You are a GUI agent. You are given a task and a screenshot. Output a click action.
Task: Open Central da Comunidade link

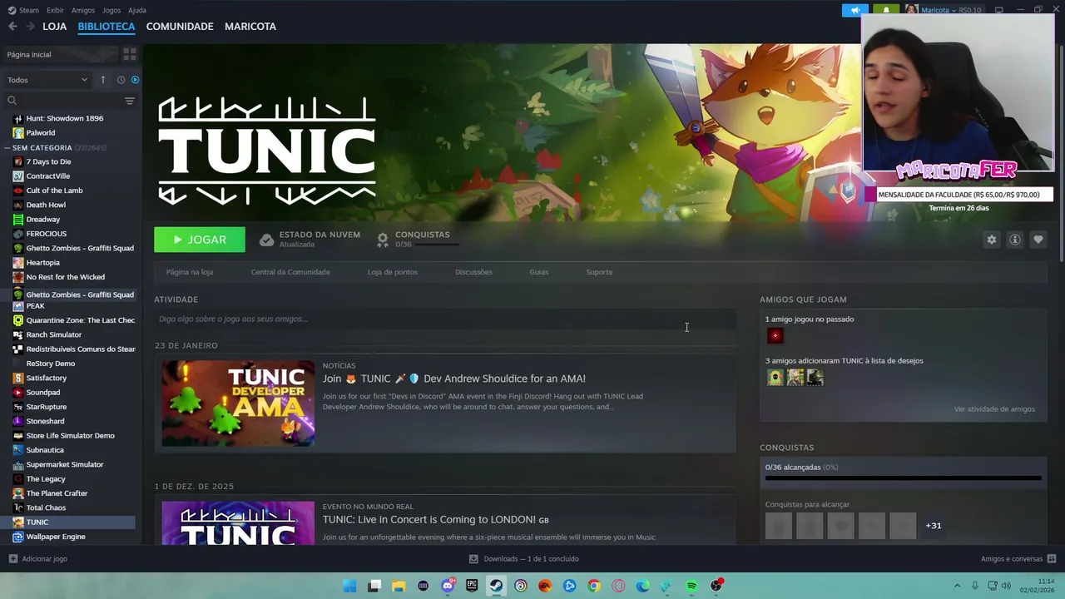coord(290,272)
